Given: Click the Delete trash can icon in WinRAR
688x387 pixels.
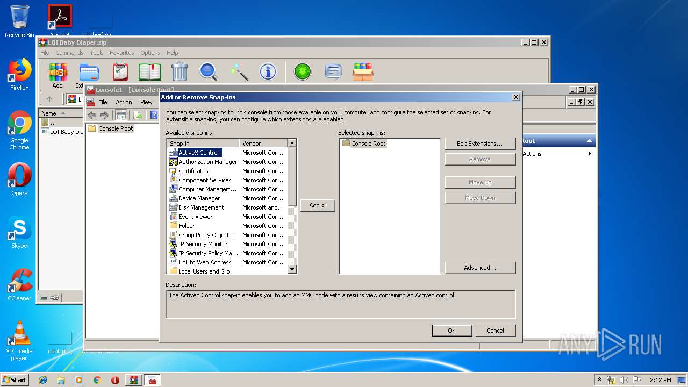Looking at the screenshot, I should point(180,71).
